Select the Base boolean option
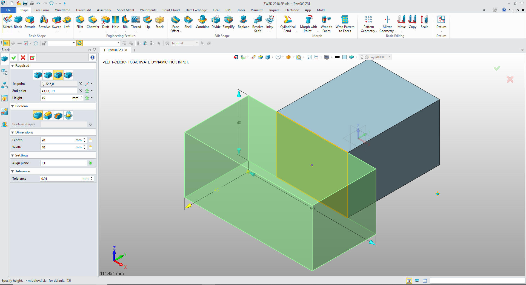 pos(38,115)
